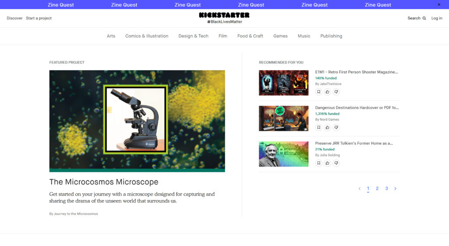Select the Music category

pos(304,36)
